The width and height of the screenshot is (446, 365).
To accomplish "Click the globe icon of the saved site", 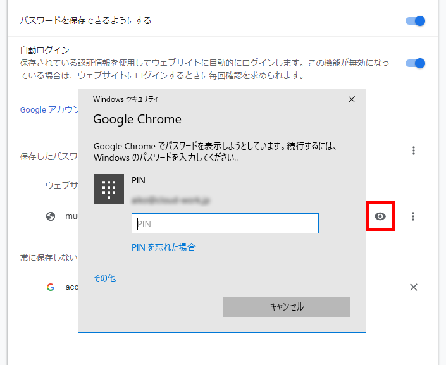I will pyautogui.click(x=51, y=216).
